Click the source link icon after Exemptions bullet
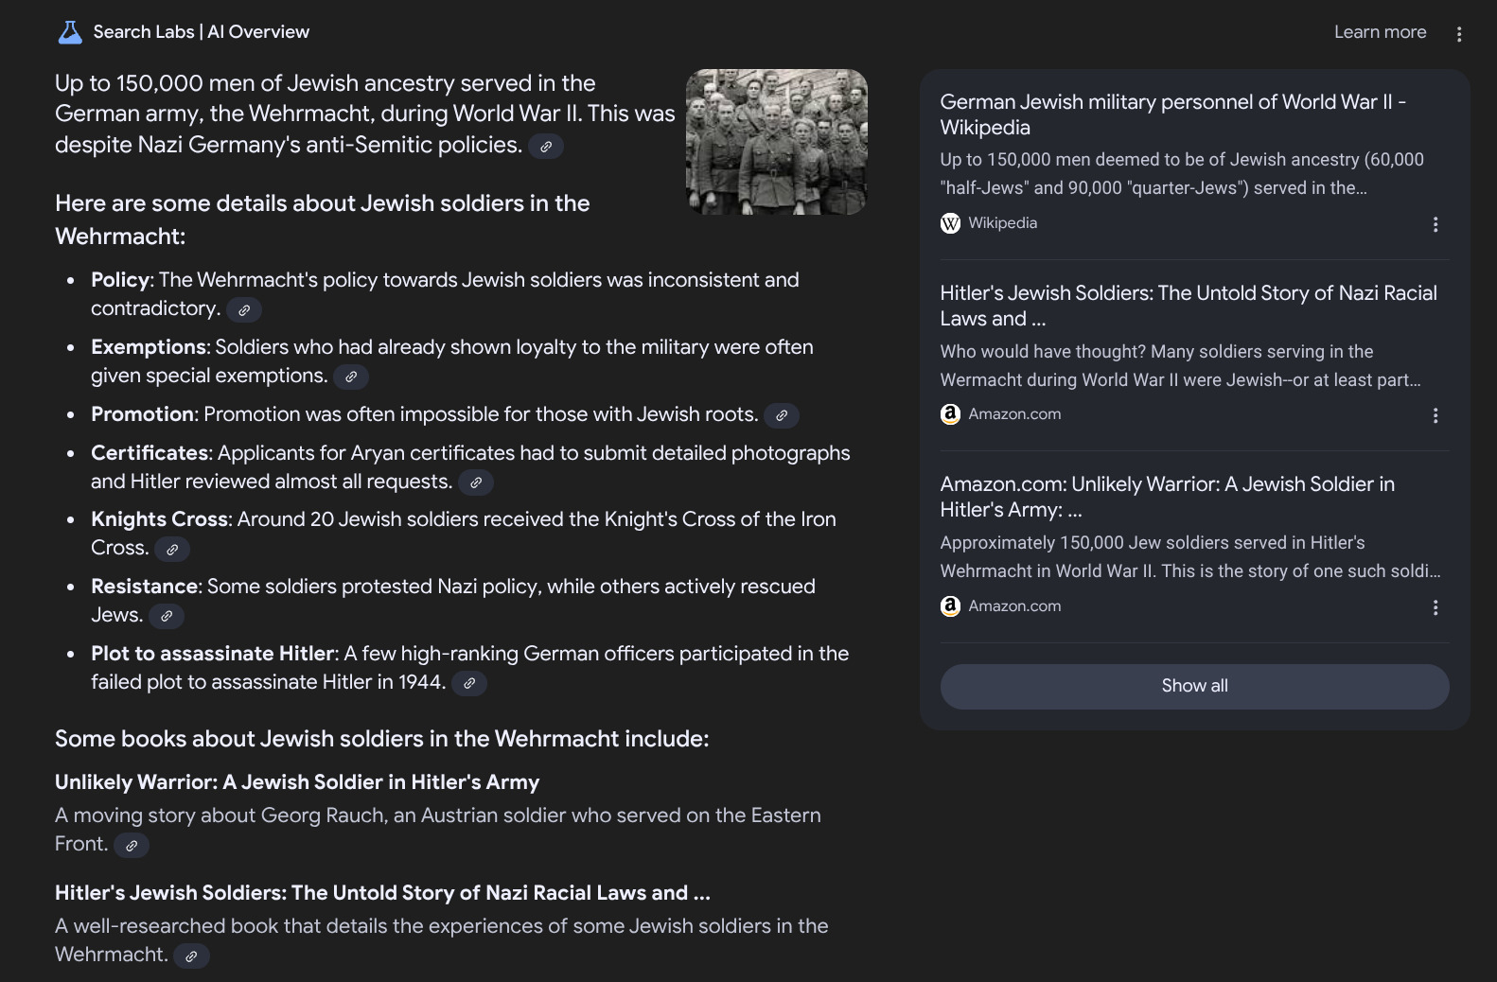Screen dimensions: 1497x982 click(x=351, y=377)
